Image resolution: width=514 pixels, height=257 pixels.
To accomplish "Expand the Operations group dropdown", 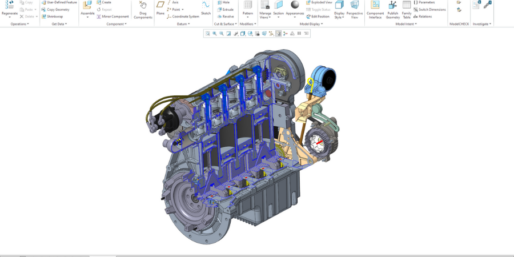I will 19,24.
